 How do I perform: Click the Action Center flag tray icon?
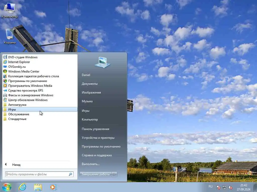(x=218, y=187)
